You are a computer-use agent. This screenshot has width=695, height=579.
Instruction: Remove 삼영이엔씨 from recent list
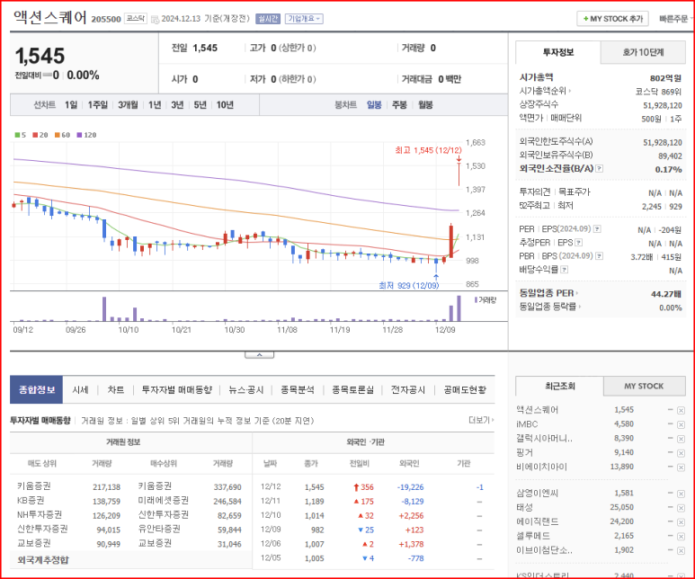(681, 494)
